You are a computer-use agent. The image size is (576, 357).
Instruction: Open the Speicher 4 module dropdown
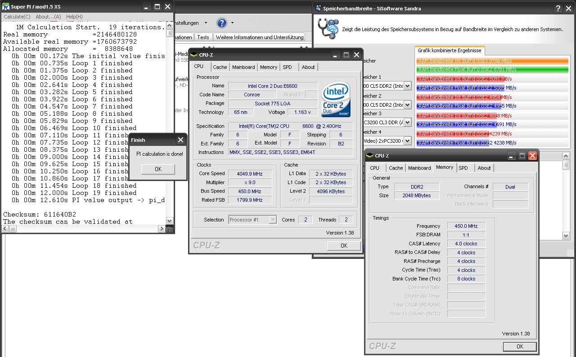[x=407, y=140]
